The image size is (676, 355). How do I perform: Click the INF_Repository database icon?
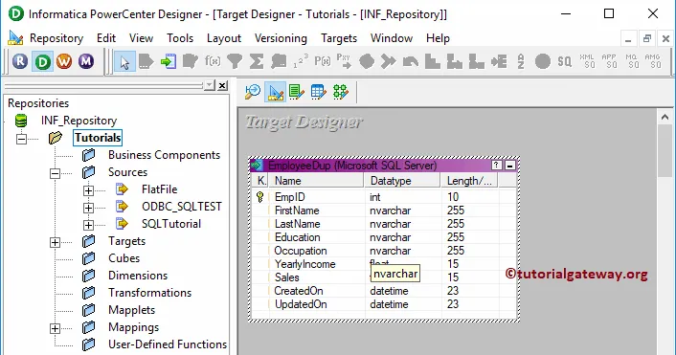coord(21,121)
